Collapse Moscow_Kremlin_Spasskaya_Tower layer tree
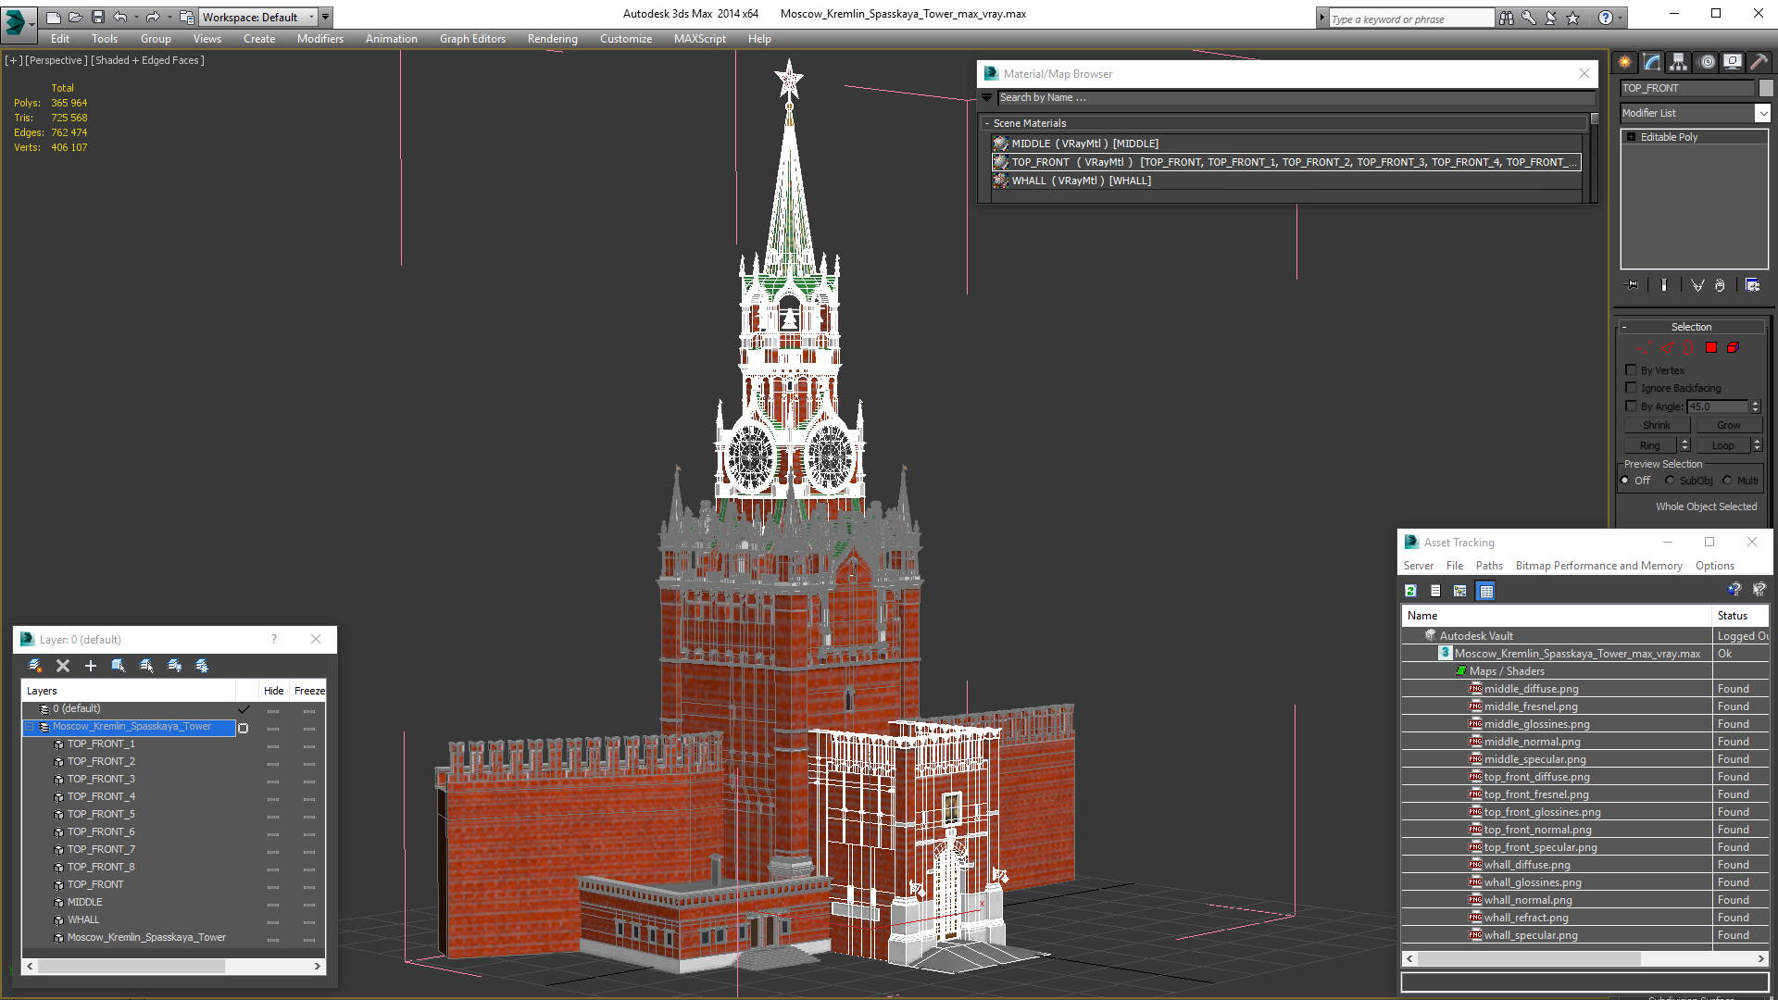 [x=30, y=727]
